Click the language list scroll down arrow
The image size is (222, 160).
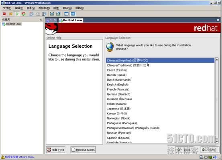point(217,142)
